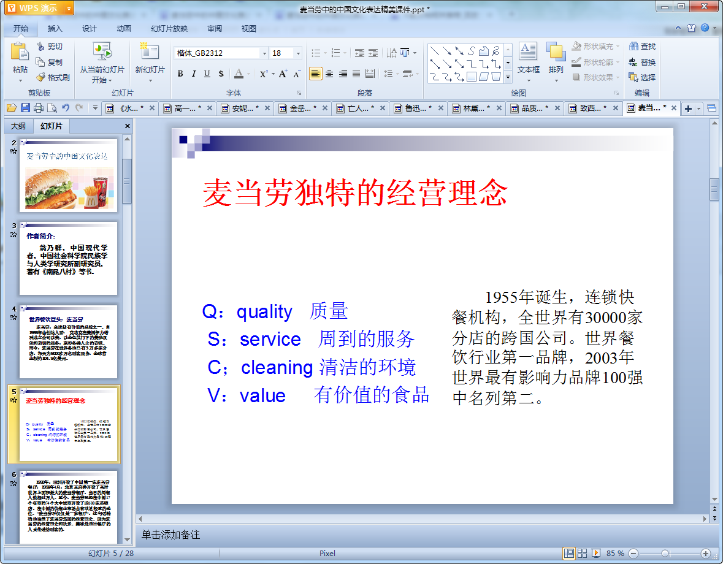Screen dimensions: 723x564
Task: Select slide 4 thumbnail 世界餐饮巨头
Action: coord(68,341)
